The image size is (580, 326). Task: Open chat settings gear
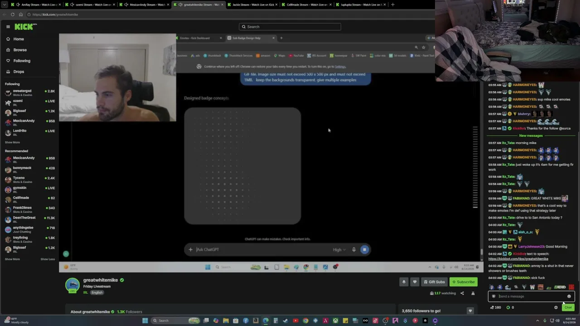pyautogui.click(x=556, y=307)
